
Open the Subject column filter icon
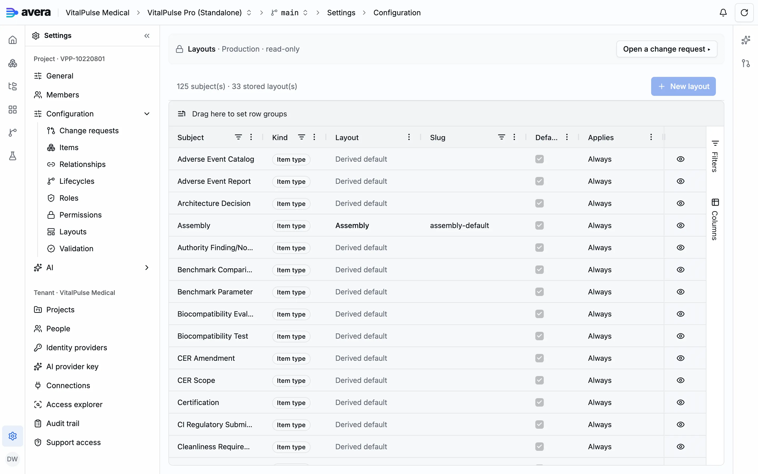[x=238, y=137]
